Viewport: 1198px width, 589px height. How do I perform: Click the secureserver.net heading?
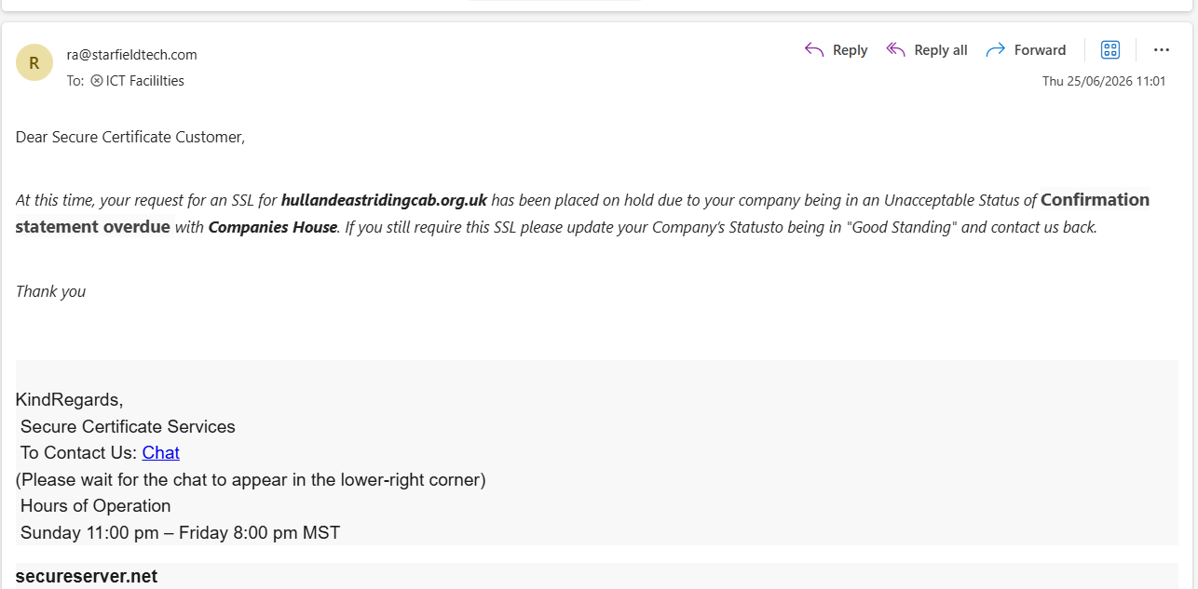point(87,577)
